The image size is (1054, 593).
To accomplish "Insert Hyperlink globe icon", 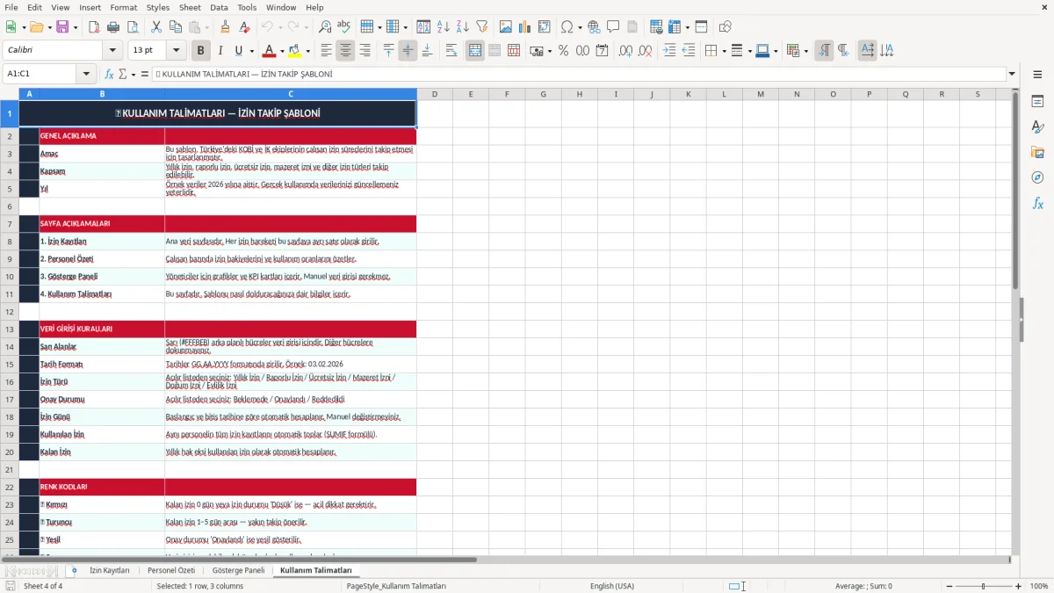I will pyautogui.click(x=594, y=27).
